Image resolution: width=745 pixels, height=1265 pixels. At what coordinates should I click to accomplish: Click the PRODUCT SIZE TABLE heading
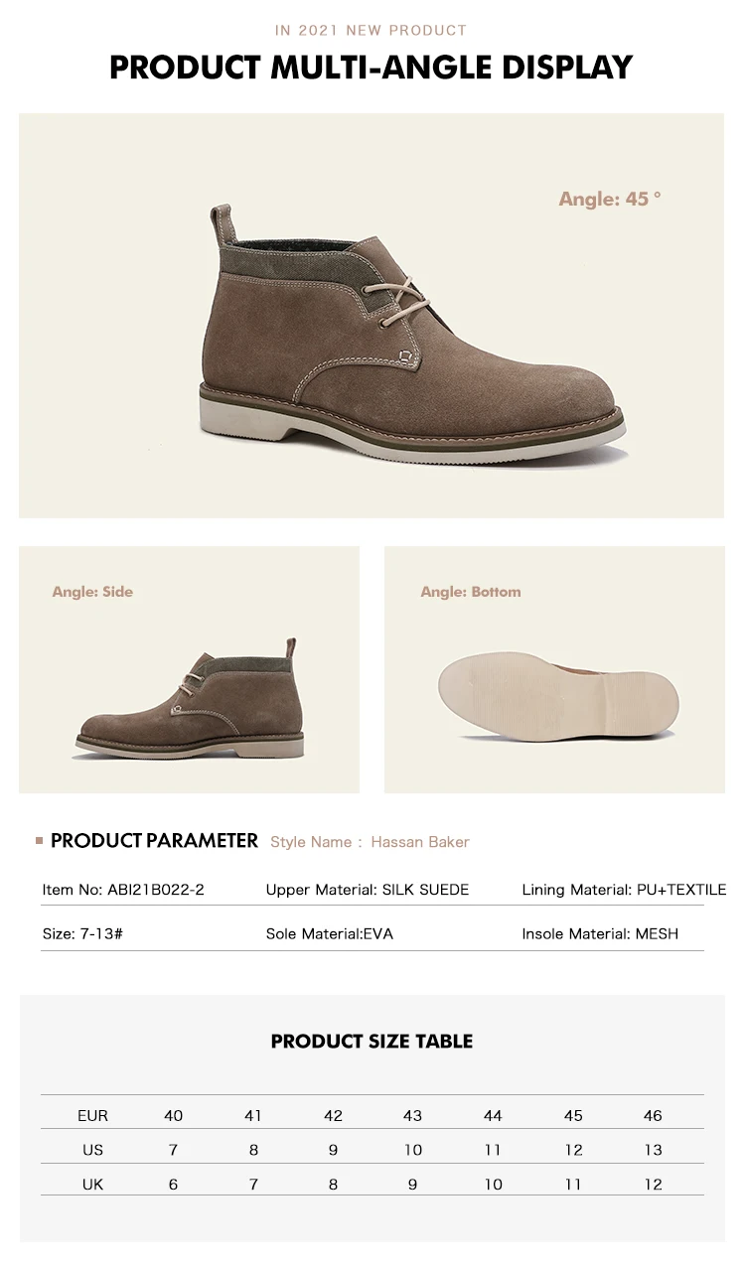coord(372,1042)
